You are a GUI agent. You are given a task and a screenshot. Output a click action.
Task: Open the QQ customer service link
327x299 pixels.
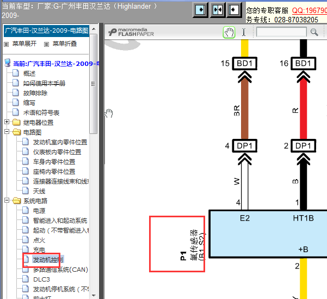[x=309, y=10]
